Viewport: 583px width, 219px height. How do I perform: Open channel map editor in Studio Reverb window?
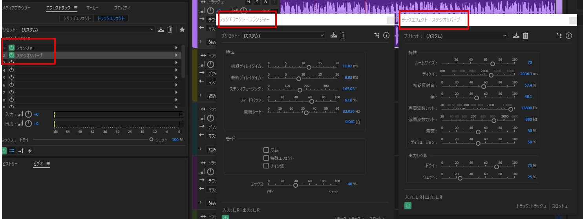click(559, 36)
